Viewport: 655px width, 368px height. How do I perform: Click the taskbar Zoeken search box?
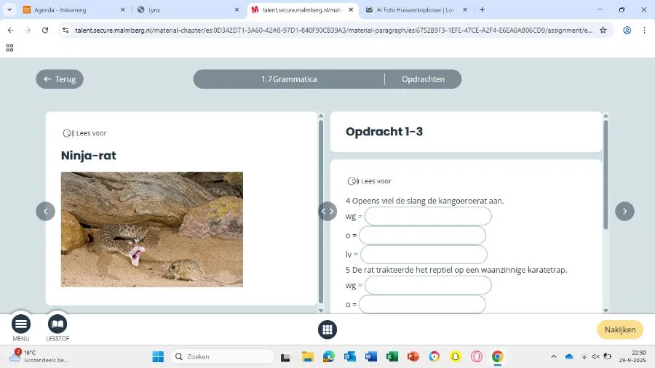[223, 357]
